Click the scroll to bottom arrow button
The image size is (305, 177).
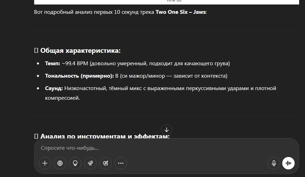point(167,130)
